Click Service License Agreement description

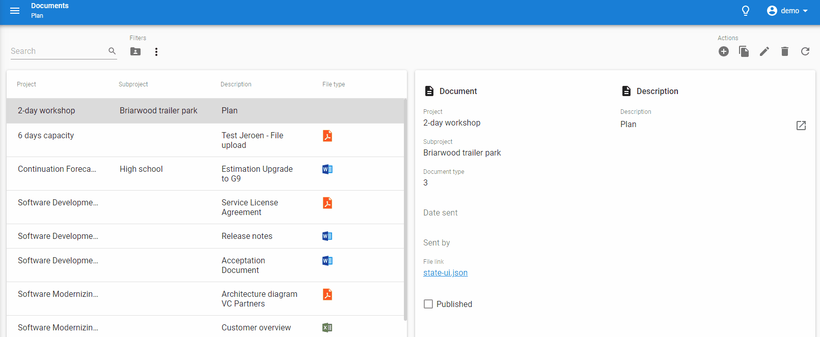click(250, 207)
